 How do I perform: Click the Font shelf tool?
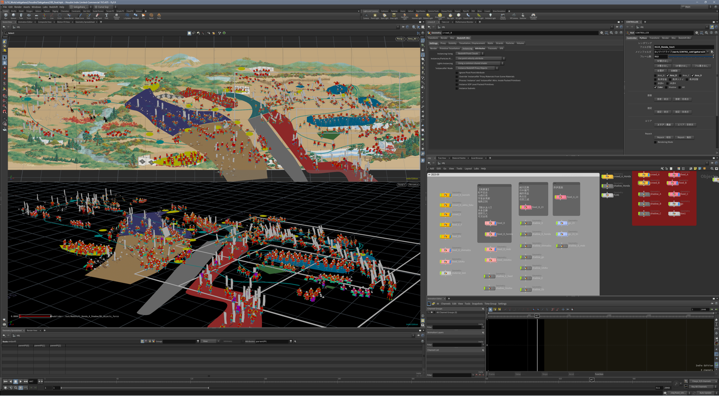point(107,16)
